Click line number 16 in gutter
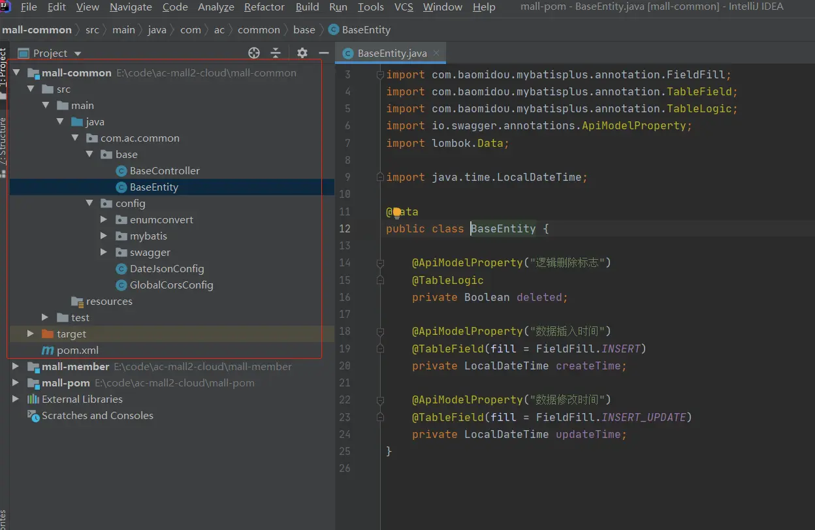Screen dimensions: 815x530 (x=344, y=297)
